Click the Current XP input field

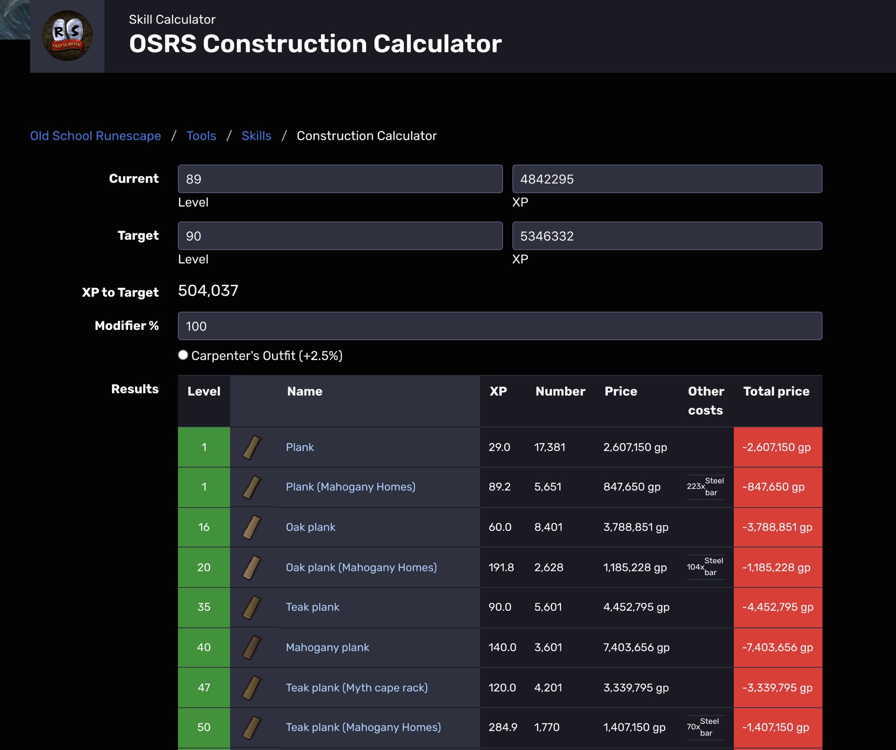(x=667, y=179)
